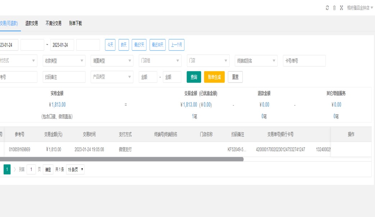Open the 账单下载 tab
The height and width of the screenshot is (217, 375).
[76, 23]
